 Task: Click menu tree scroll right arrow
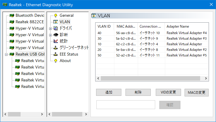(x=86, y=114)
